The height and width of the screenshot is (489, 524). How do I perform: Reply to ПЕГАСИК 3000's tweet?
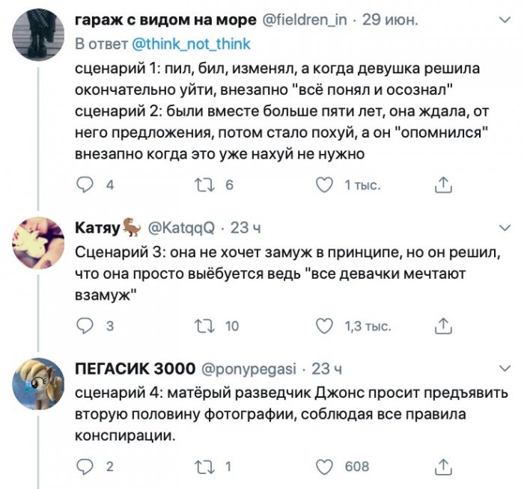88,467
